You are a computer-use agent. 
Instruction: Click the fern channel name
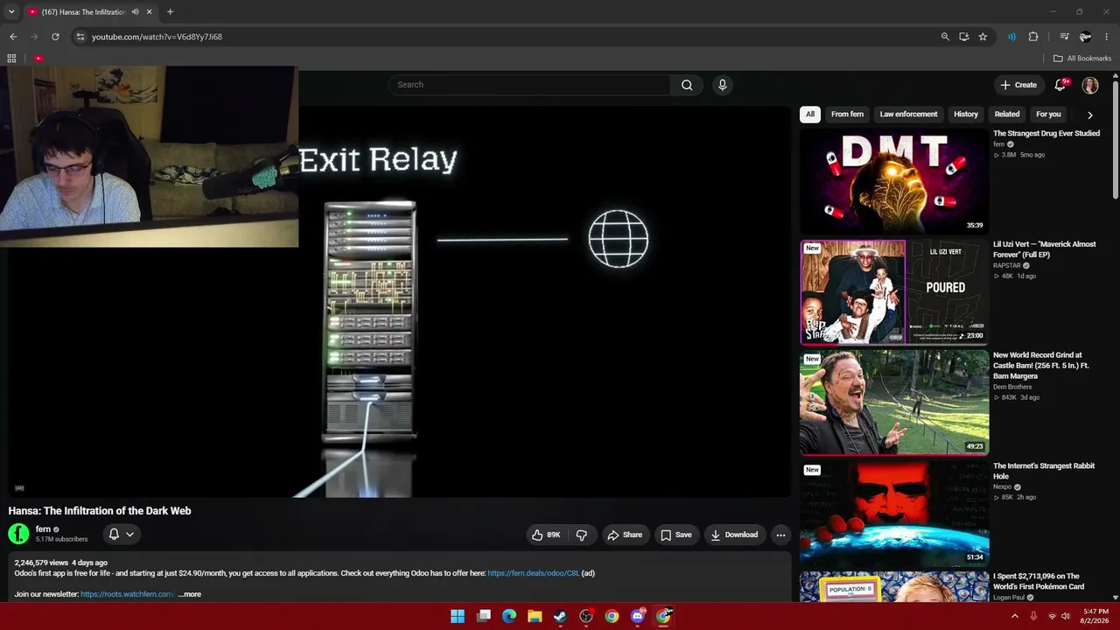[43, 529]
